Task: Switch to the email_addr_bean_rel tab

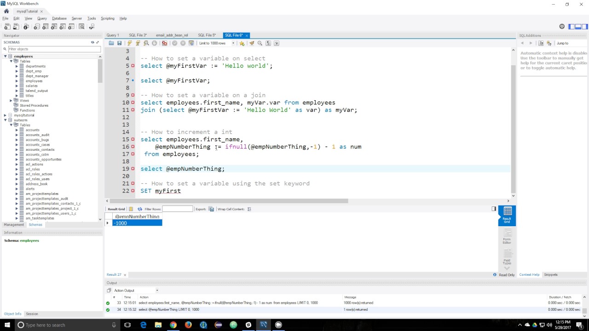Action: pyautogui.click(x=172, y=35)
